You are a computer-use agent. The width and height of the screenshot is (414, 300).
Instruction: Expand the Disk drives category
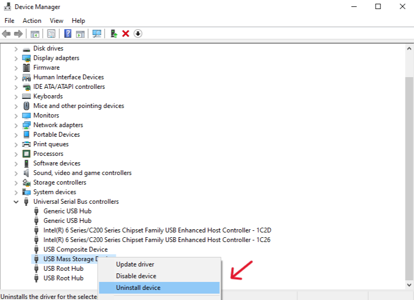coord(16,49)
